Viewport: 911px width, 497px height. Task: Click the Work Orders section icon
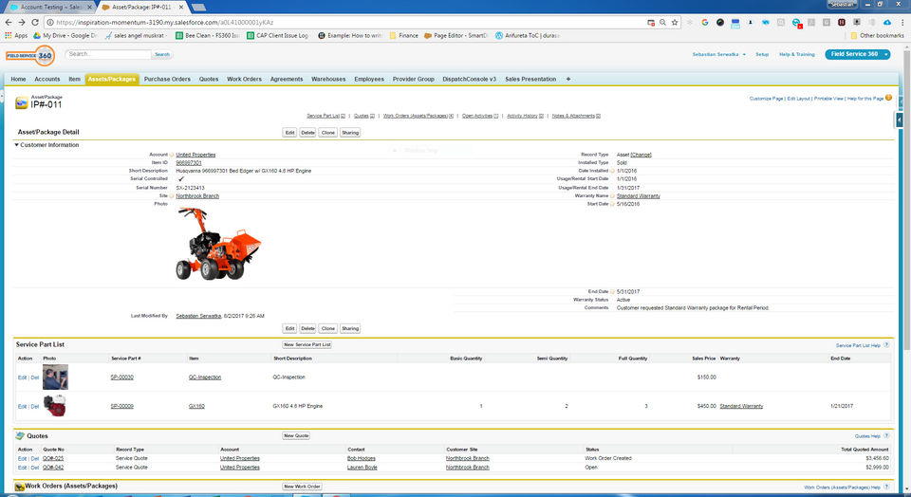point(19,487)
